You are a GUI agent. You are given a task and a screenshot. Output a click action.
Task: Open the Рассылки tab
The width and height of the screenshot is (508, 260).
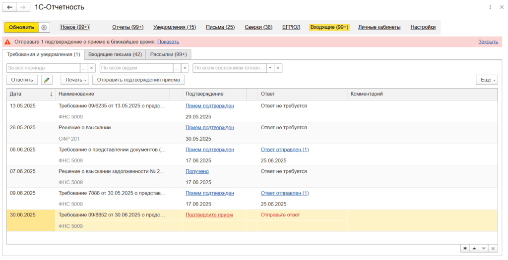point(168,54)
